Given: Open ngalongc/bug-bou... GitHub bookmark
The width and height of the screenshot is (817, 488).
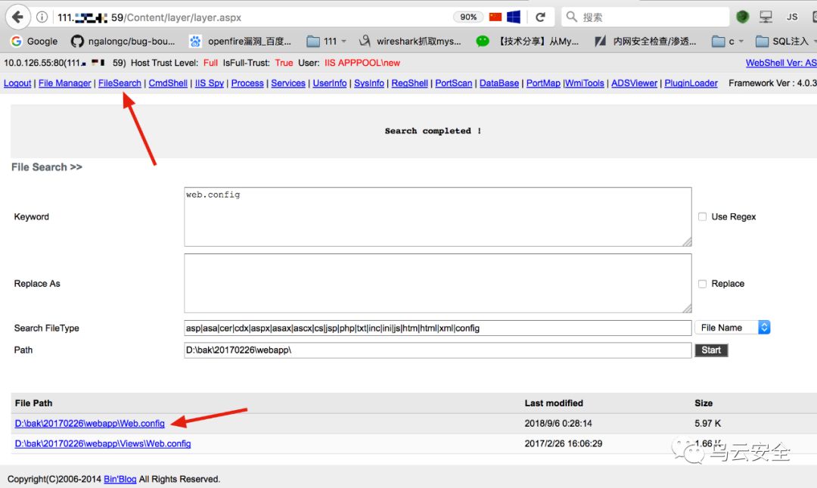Looking at the screenshot, I should tap(123, 41).
